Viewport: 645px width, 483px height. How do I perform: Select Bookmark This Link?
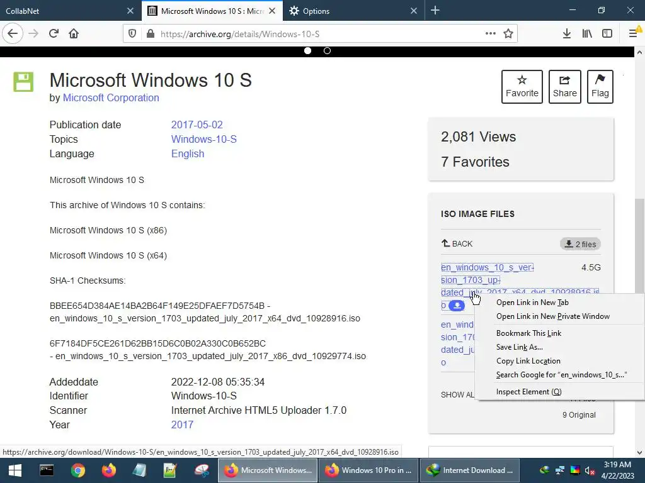point(528,333)
